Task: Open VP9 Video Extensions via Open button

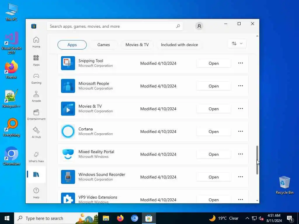Action: pos(213,200)
